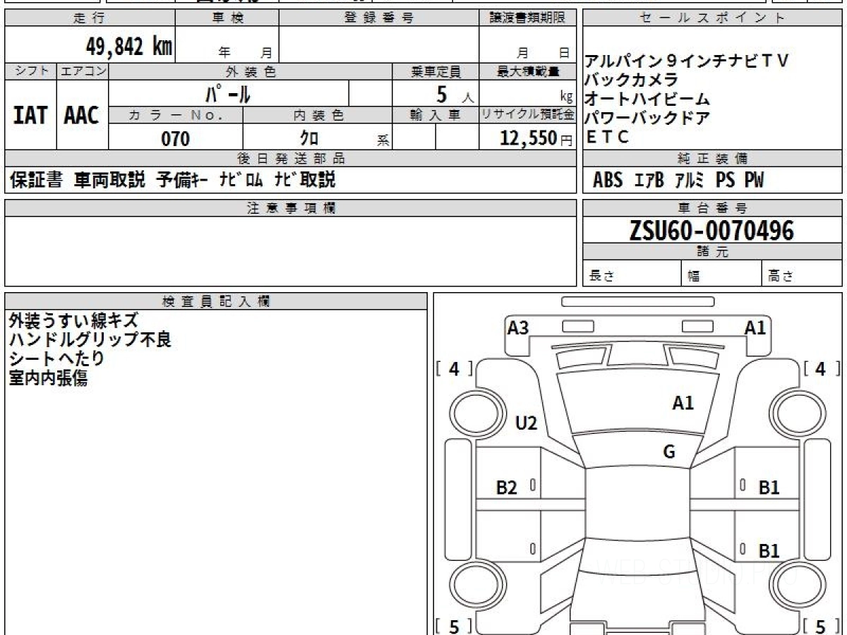Click the color number 070

click(176, 139)
